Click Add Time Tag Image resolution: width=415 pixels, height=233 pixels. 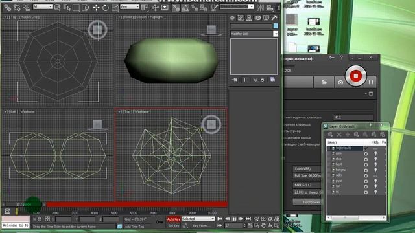click(134, 227)
